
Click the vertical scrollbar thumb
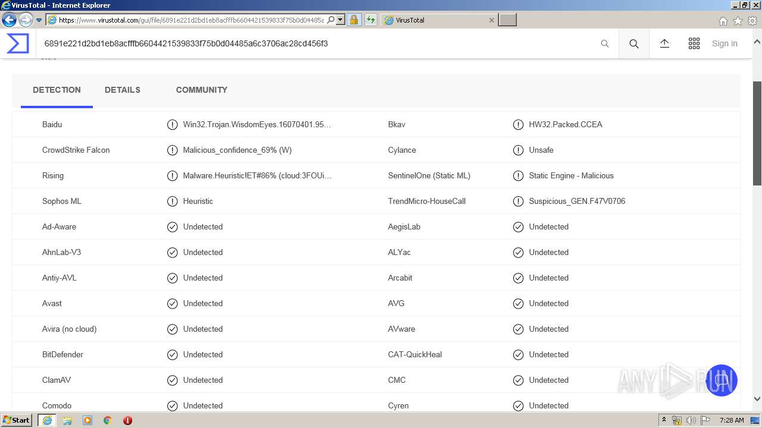point(757,134)
